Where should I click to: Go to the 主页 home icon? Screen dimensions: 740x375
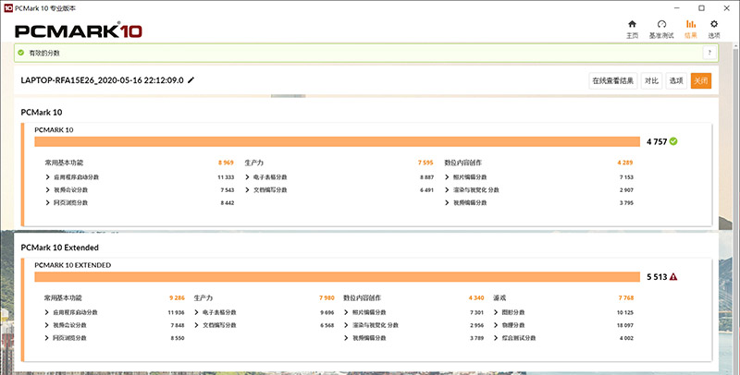pyautogui.click(x=632, y=24)
